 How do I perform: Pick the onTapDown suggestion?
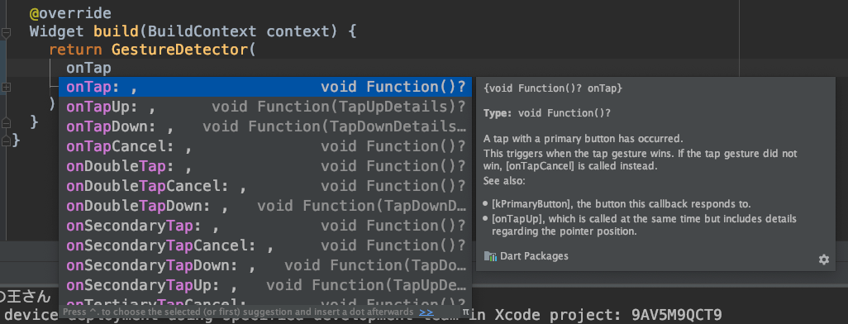tap(265, 126)
